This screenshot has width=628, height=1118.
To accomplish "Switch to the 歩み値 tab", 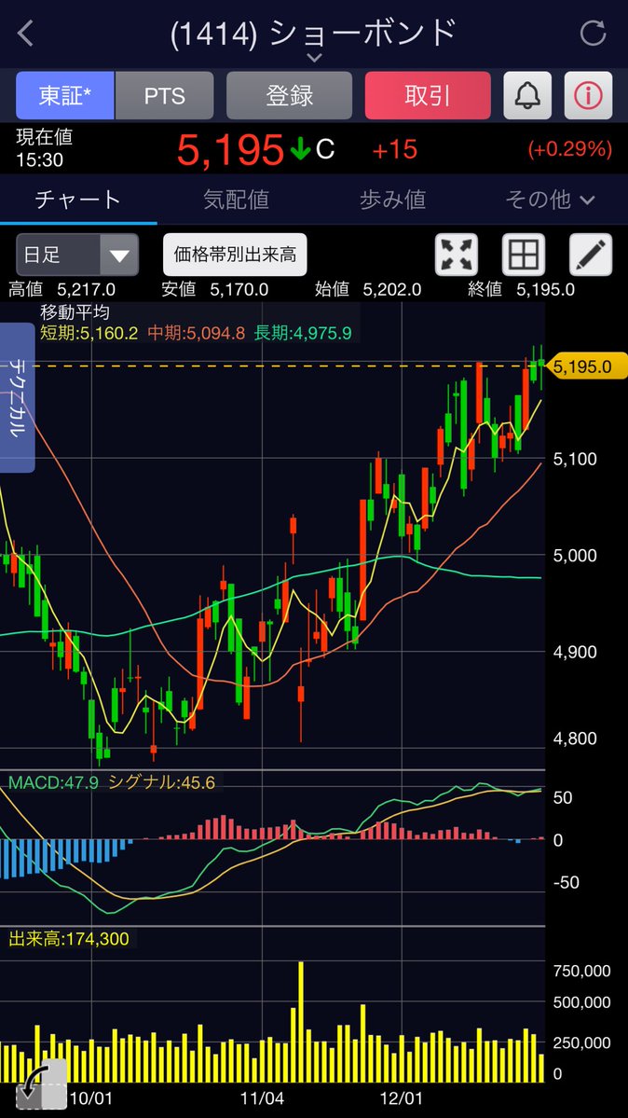I will [393, 200].
